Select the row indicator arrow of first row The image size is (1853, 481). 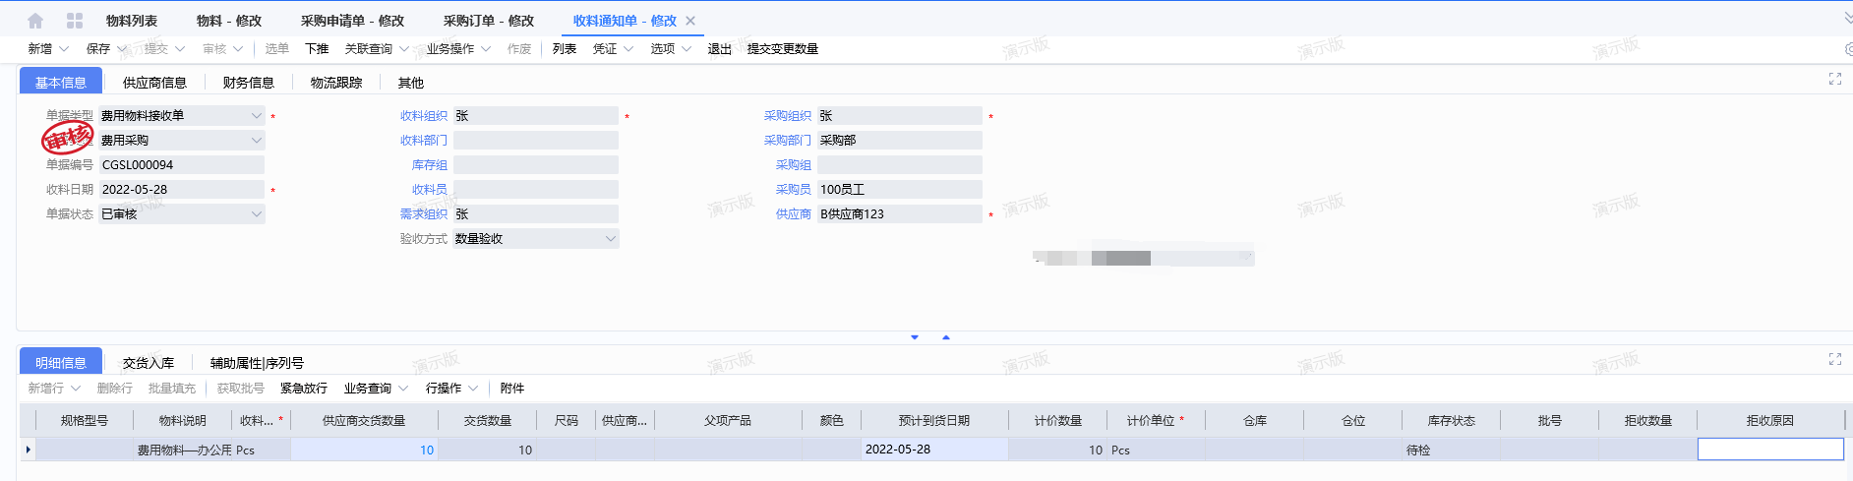pos(28,450)
